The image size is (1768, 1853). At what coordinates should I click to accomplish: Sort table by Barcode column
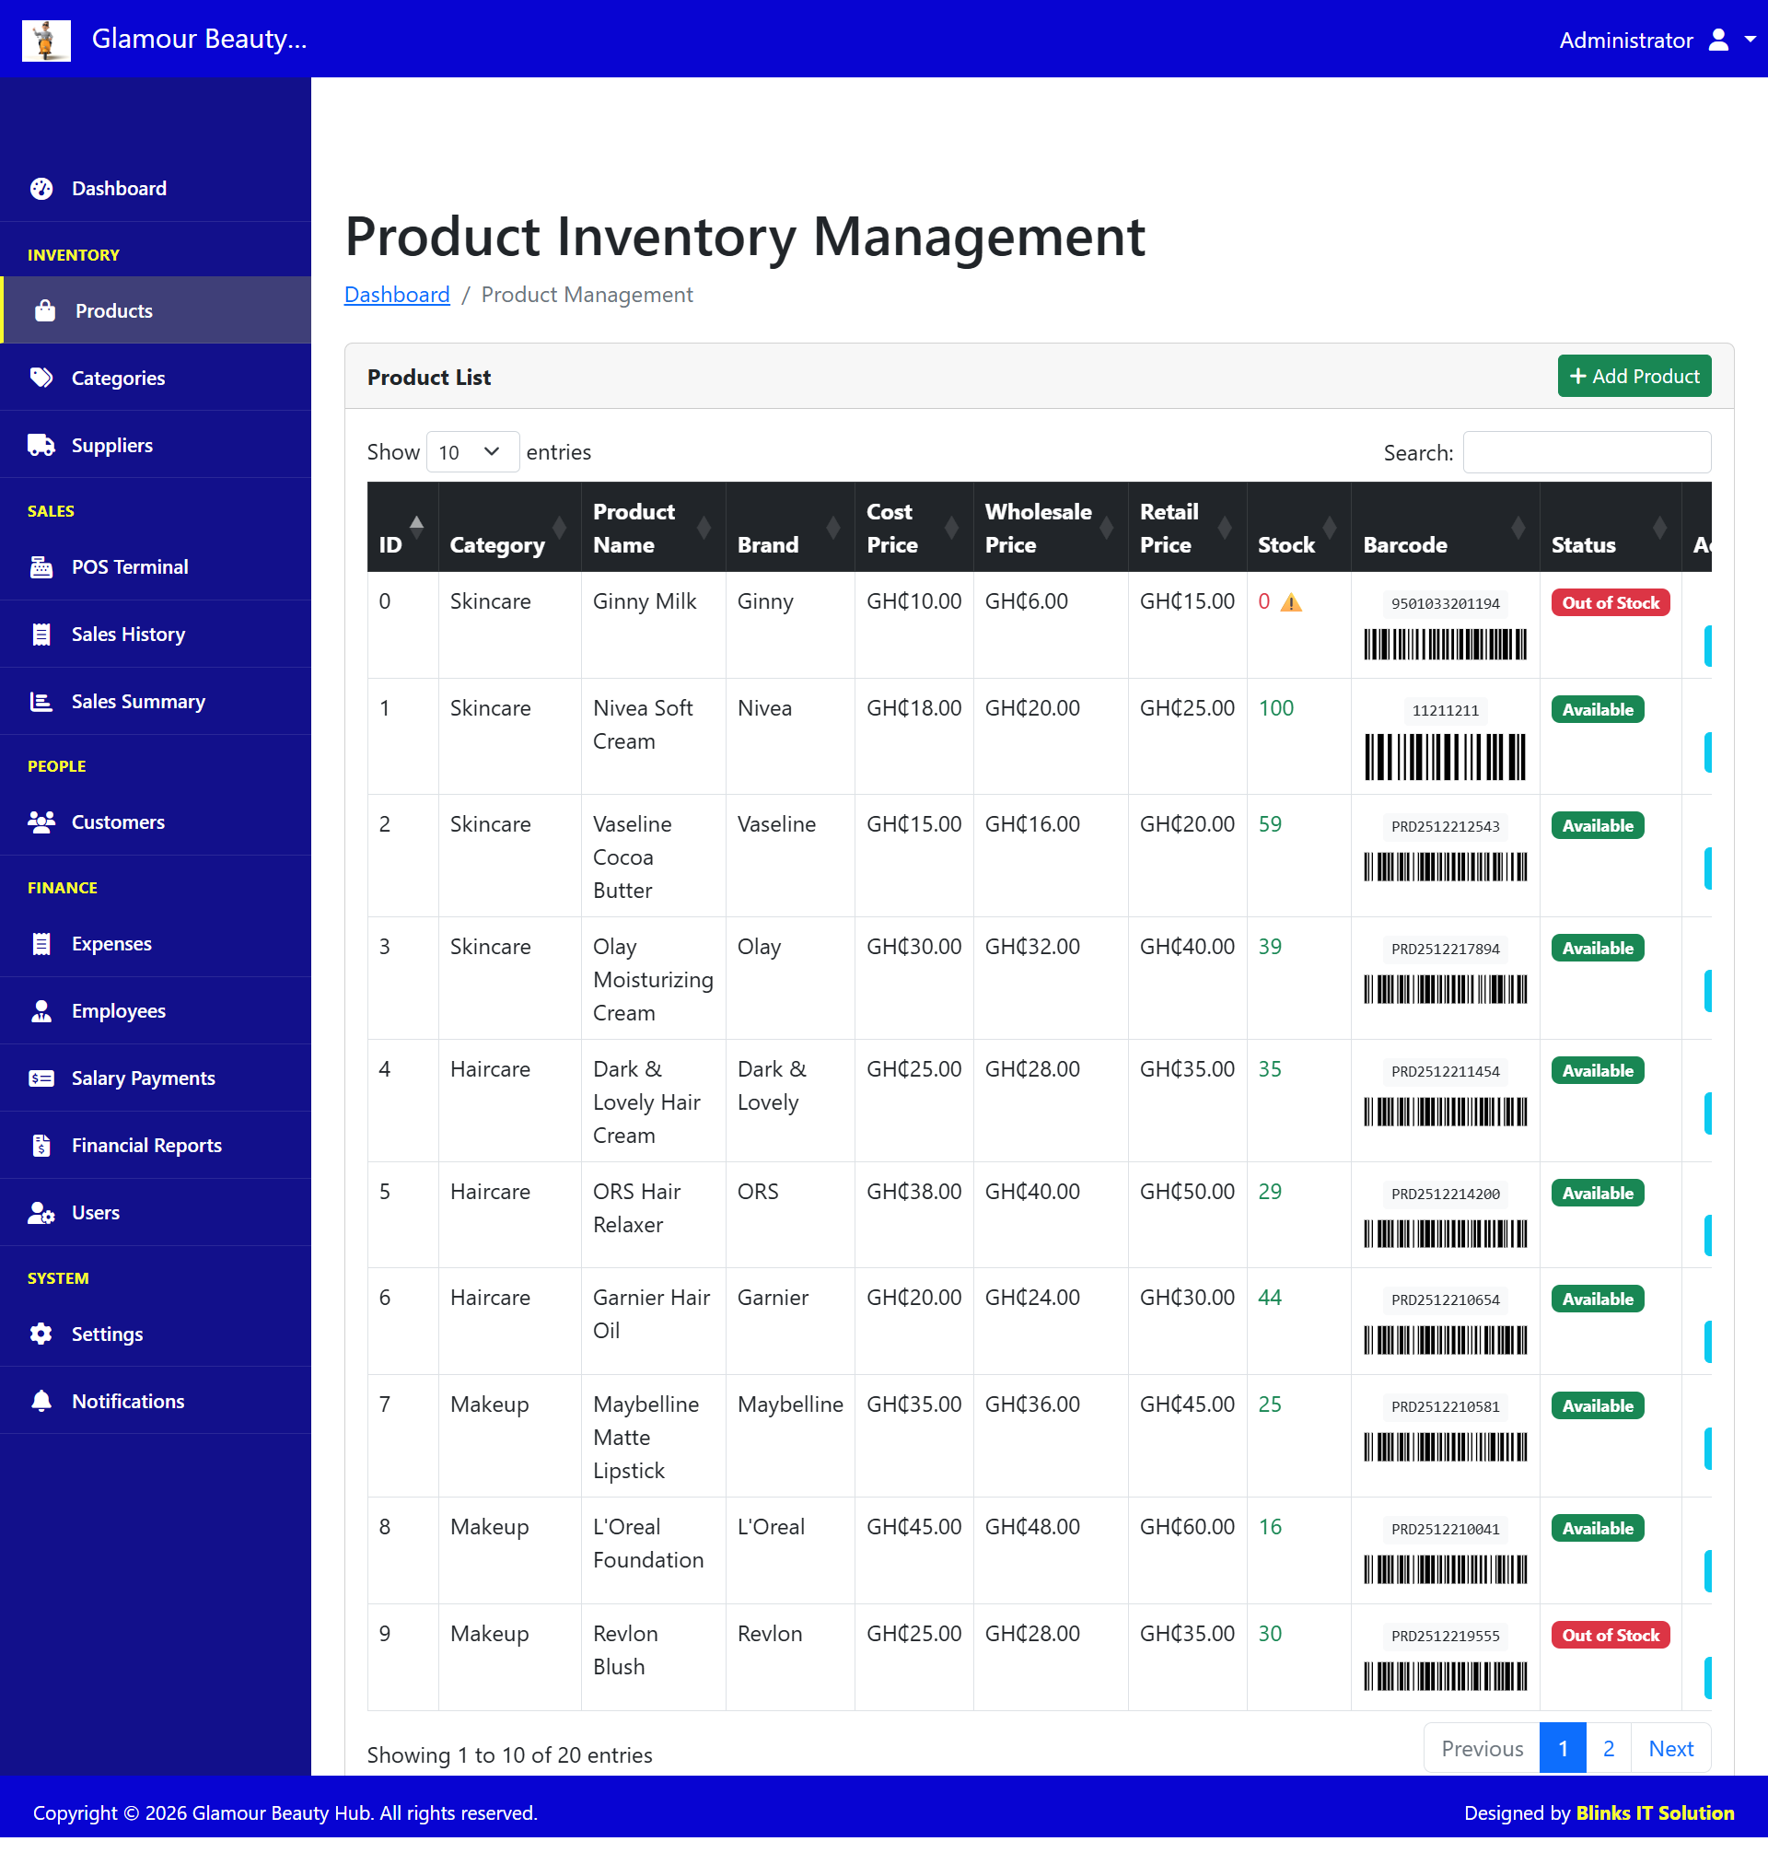pyautogui.click(x=1445, y=528)
